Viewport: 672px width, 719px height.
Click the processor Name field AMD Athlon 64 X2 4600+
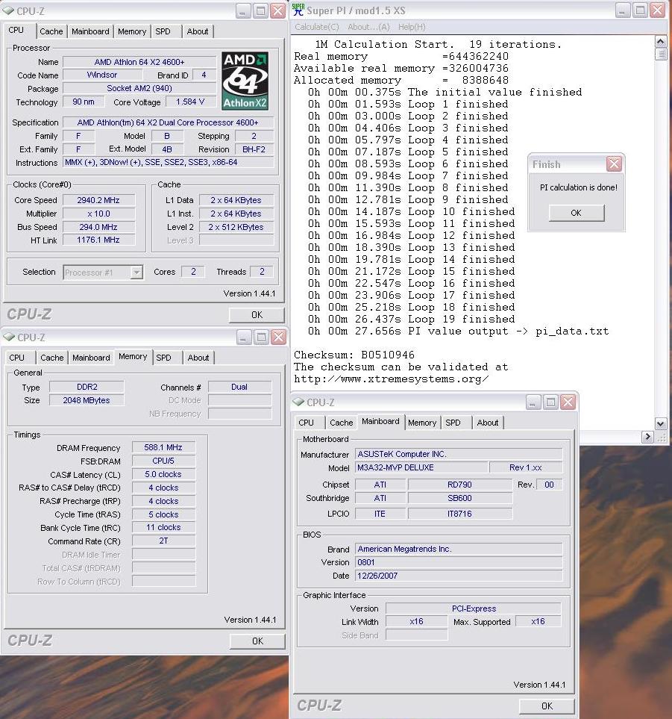(139, 62)
